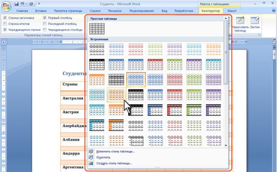Disable Чередующиеся строки banding

click(x=5, y=30)
